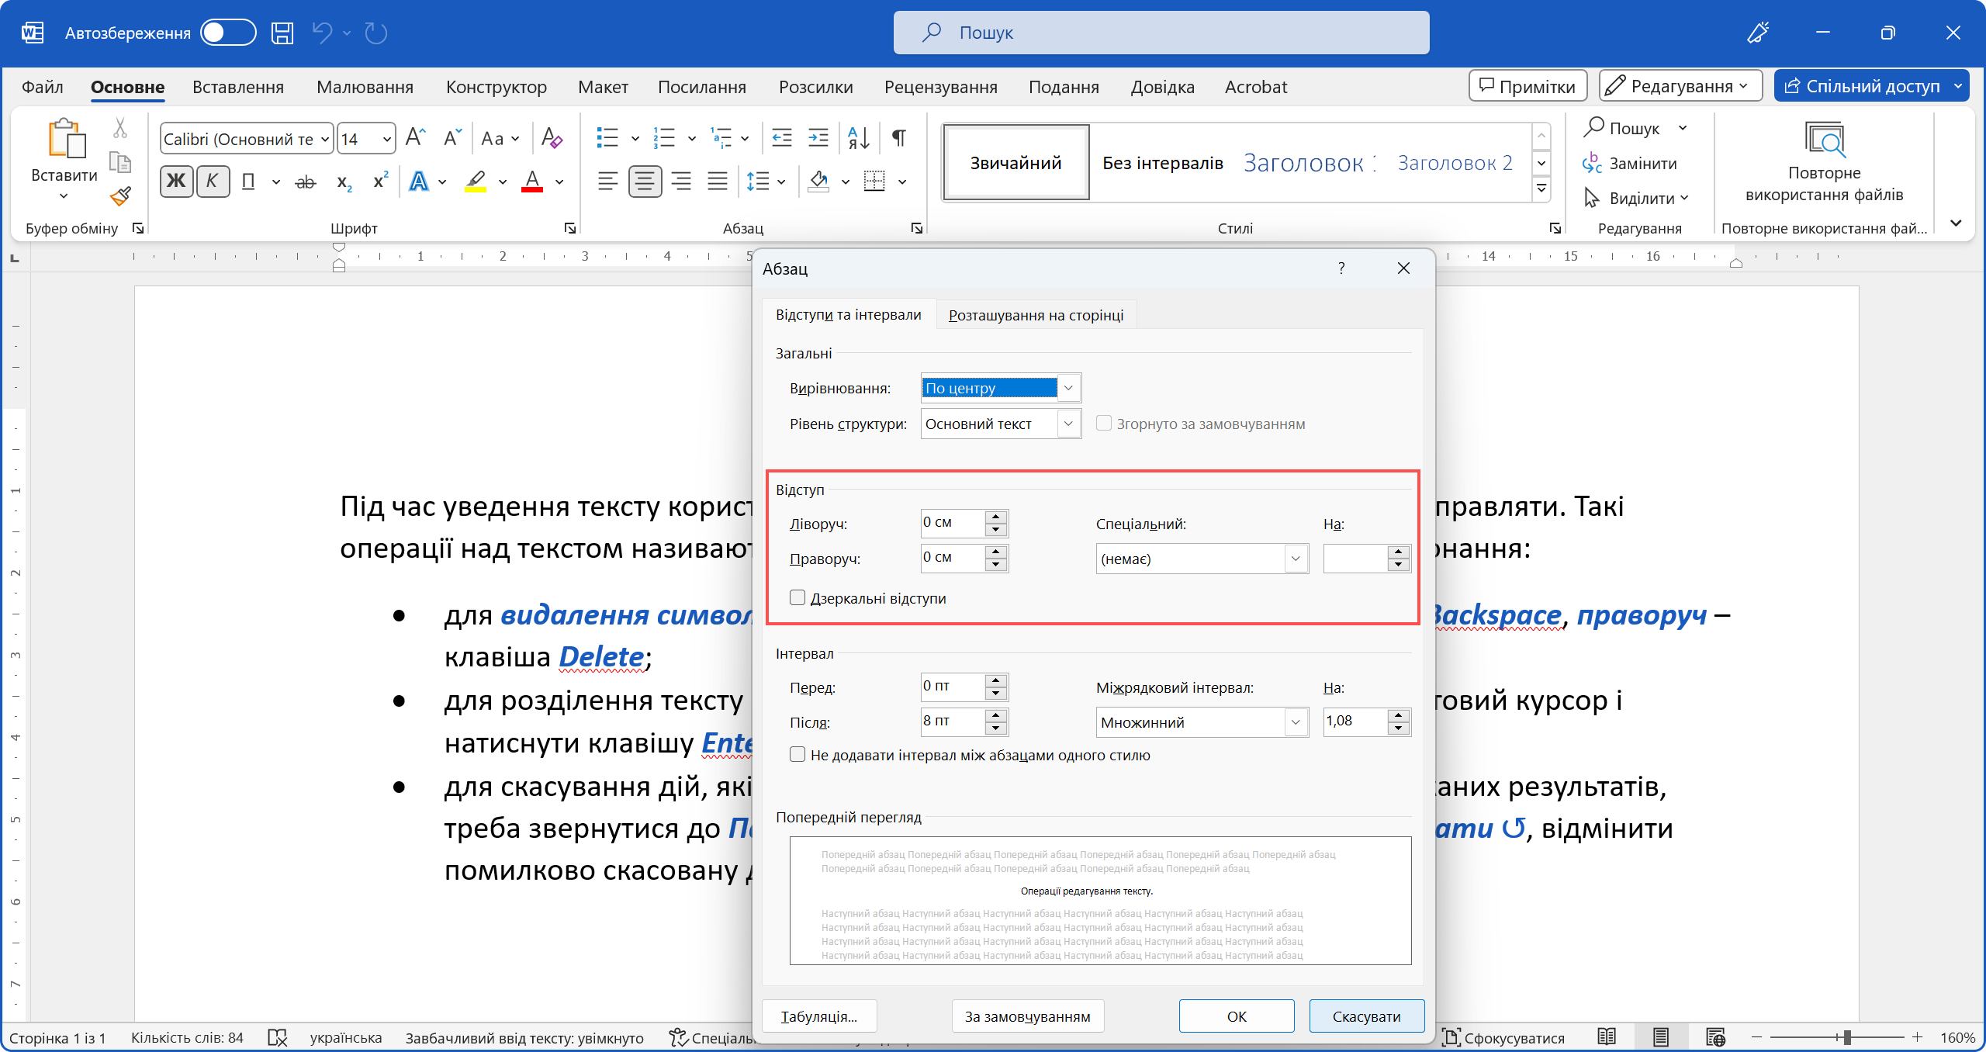Apply subscript formatting
The image size is (1986, 1052).
pyautogui.click(x=343, y=181)
